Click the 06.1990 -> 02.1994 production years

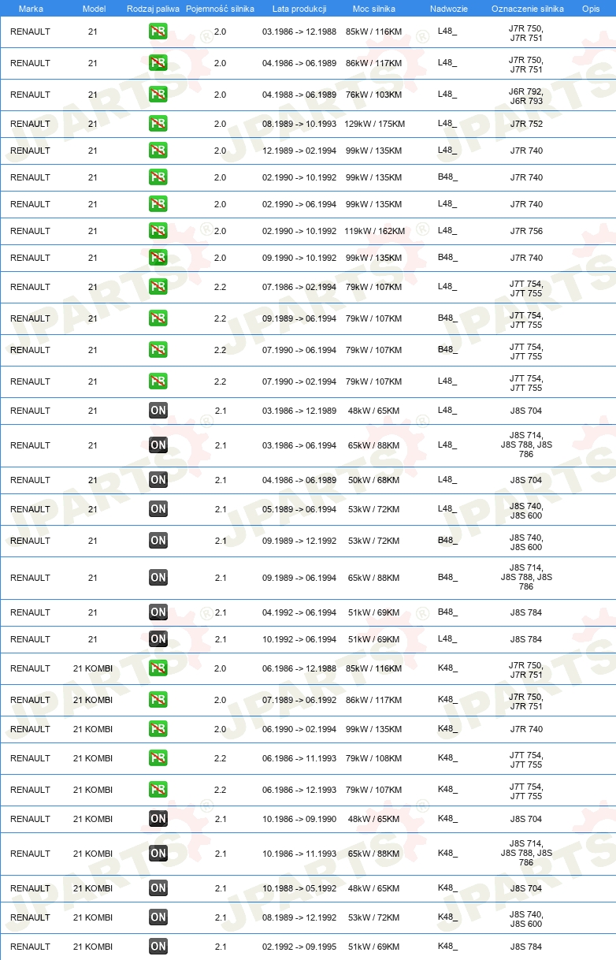[x=299, y=729]
